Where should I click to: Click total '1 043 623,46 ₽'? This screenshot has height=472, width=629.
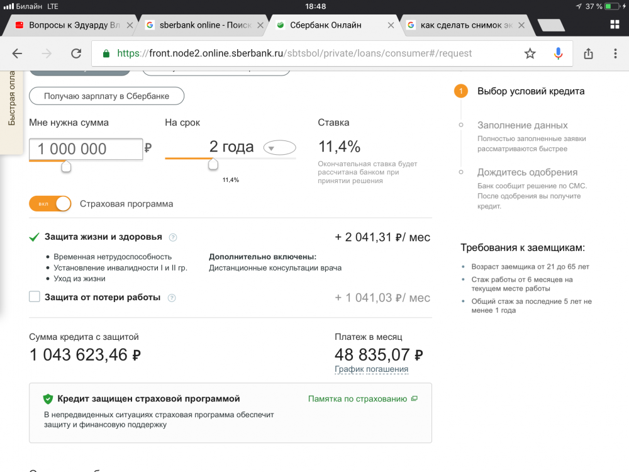(85, 355)
